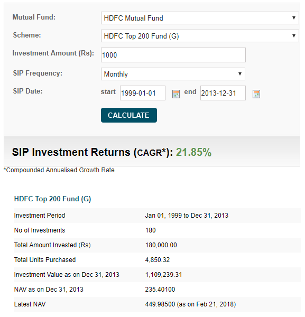This screenshot has width=305, height=317.
Task: Click the NAV value 235.40100
Action: click(x=160, y=290)
